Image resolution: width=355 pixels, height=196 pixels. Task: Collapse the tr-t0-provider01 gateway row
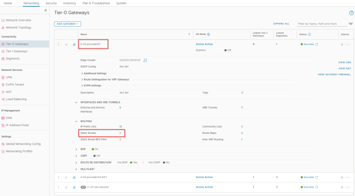[x=66, y=44]
